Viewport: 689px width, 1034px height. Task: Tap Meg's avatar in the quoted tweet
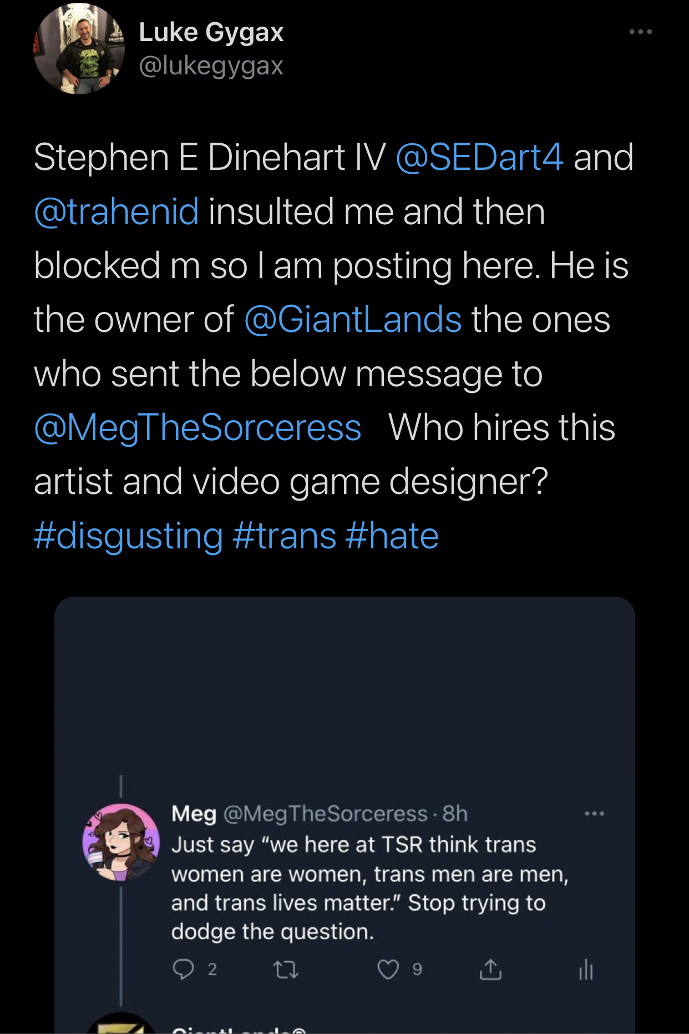121,842
